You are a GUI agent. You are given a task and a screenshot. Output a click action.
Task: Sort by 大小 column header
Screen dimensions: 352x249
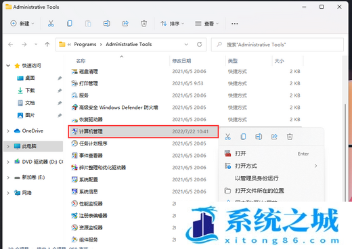tap(280, 61)
